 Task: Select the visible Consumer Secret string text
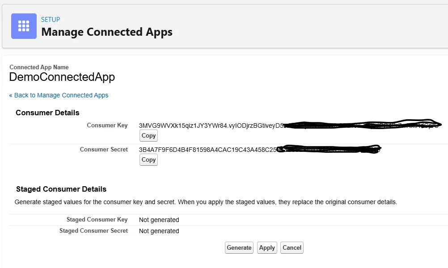208,150
